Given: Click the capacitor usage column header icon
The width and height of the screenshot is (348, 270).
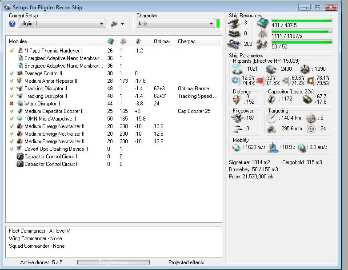Looking at the screenshot, I should point(138,41).
